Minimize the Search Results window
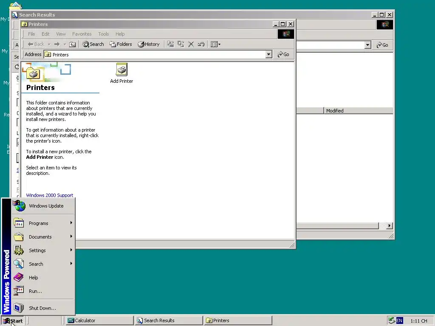Screen dimensions: 435x326 point(375,15)
